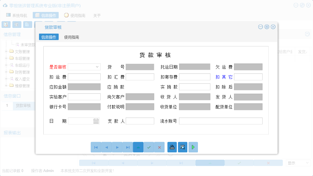
Task: Select the print icon below the form
Action: coord(172,147)
